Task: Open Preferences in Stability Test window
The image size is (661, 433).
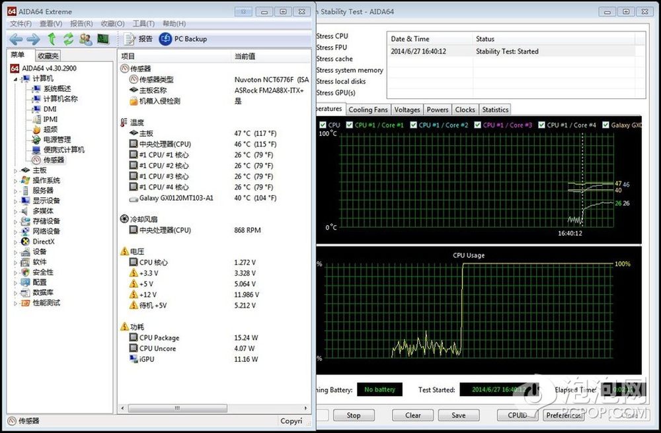Action: (564, 415)
